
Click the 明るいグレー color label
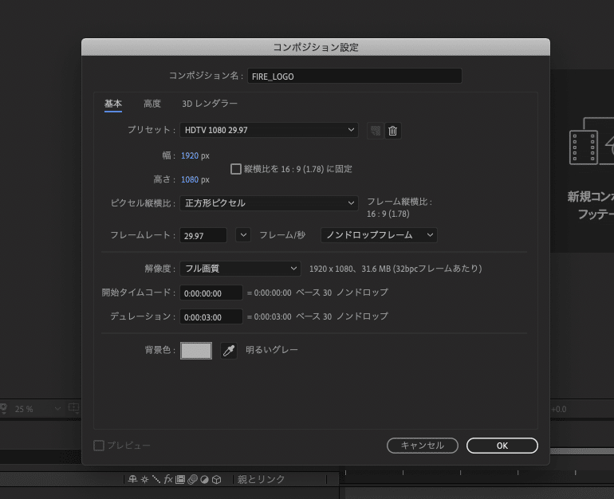[x=272, y=350]
